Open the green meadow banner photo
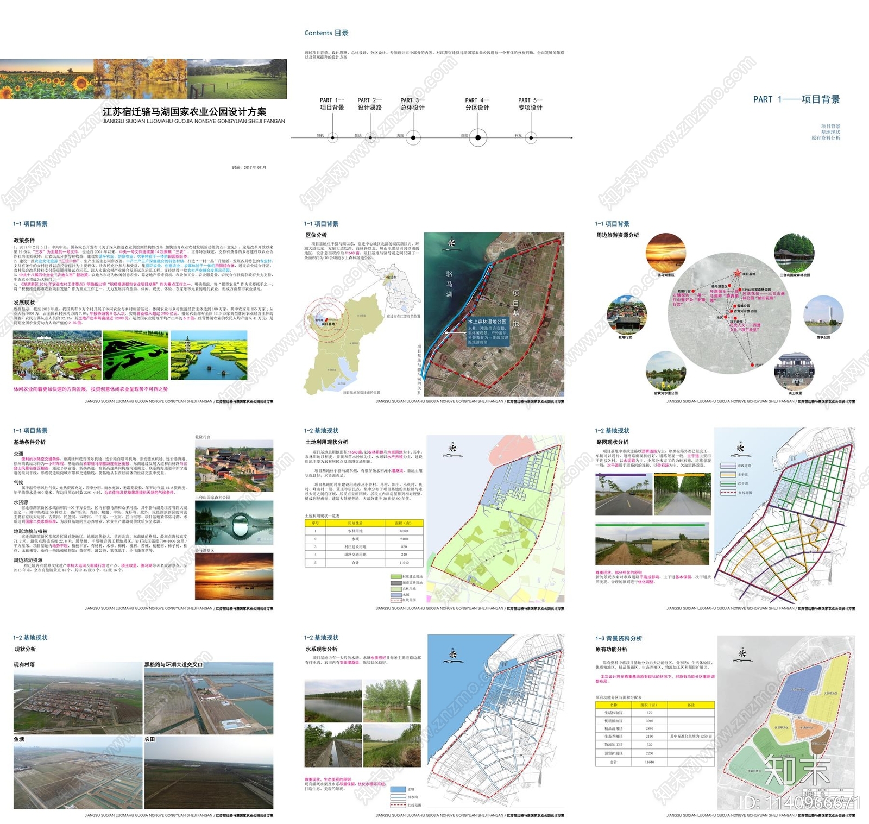Viewport: 869px width, 824px height. 237,79
